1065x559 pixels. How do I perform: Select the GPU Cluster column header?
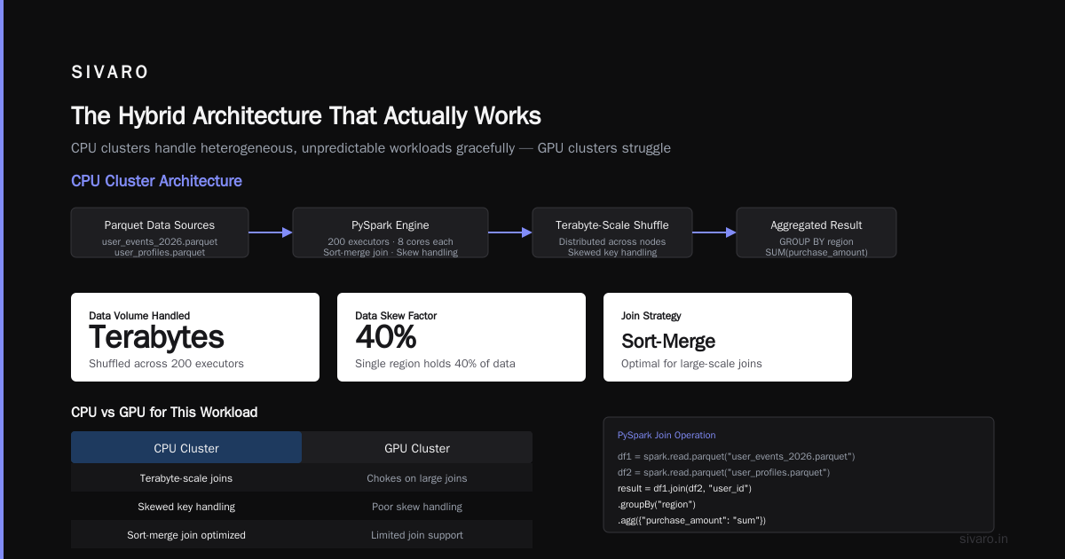click(x=417, y=448)
